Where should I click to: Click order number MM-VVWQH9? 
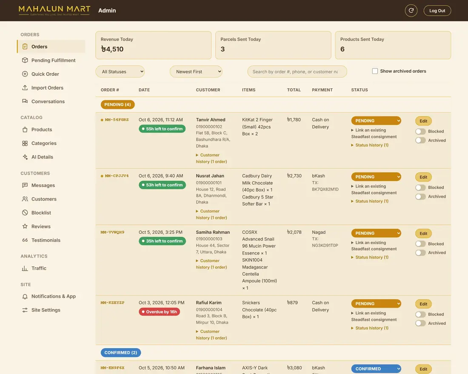(112, 232)
